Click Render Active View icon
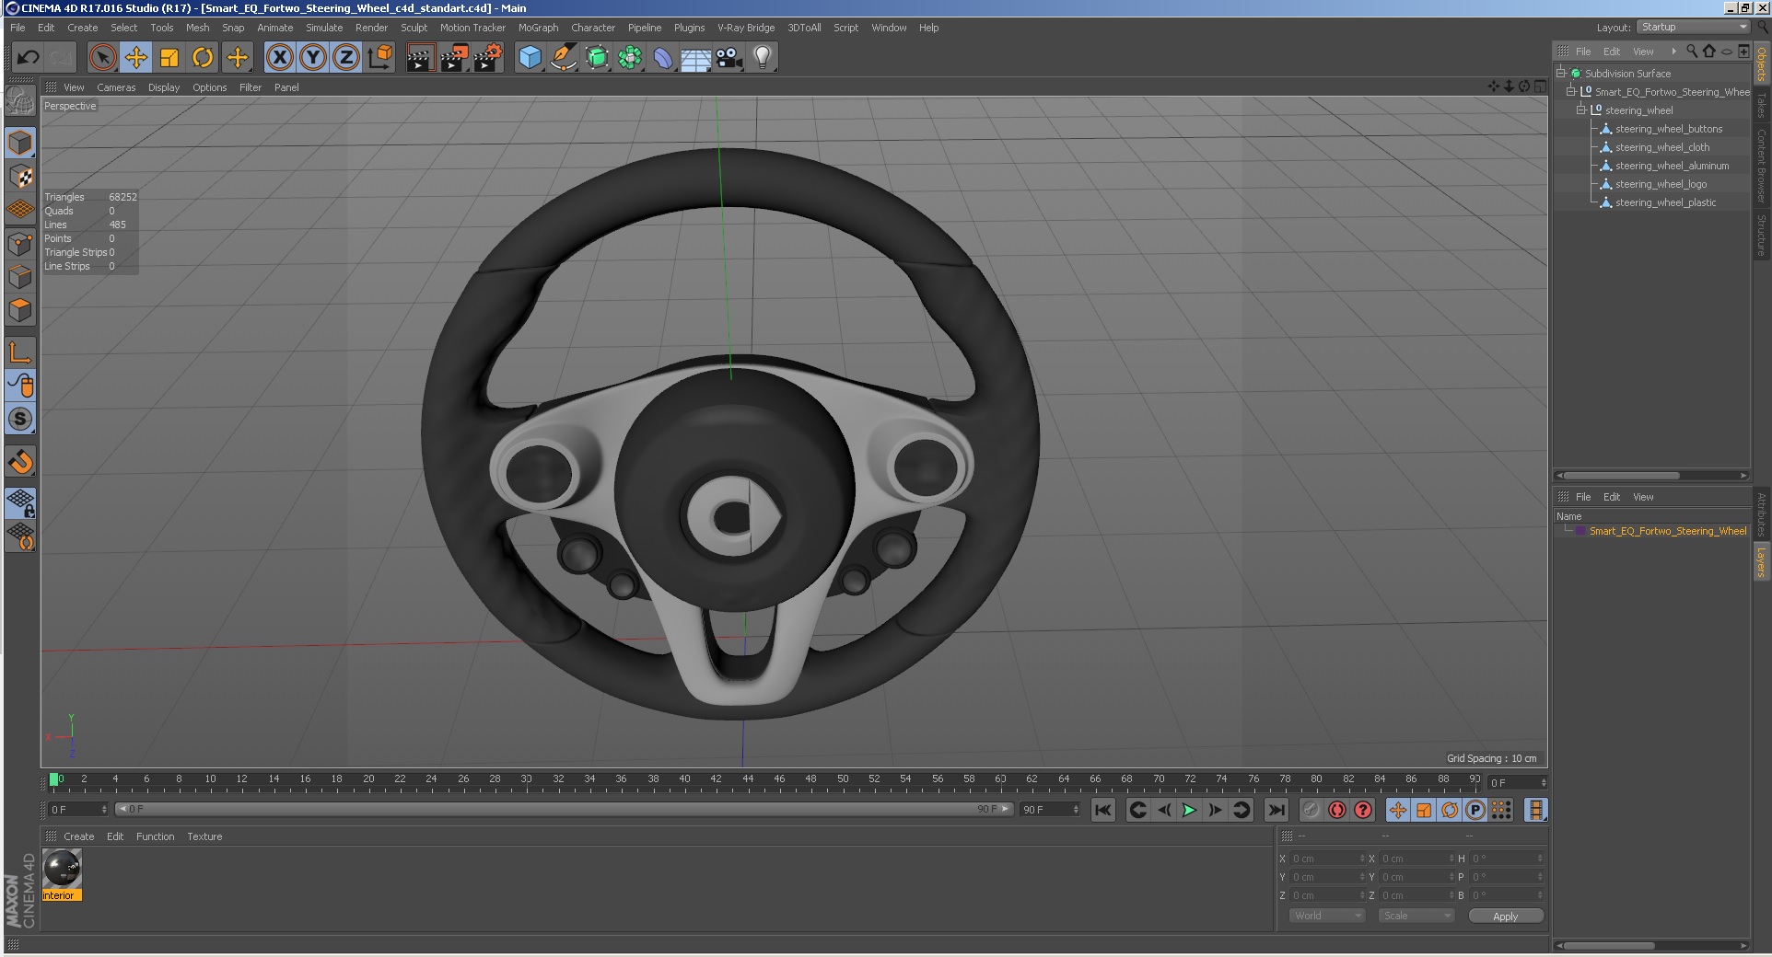Image resolution: width=1772 pixels, height=957 pixels. click(420, 58)
